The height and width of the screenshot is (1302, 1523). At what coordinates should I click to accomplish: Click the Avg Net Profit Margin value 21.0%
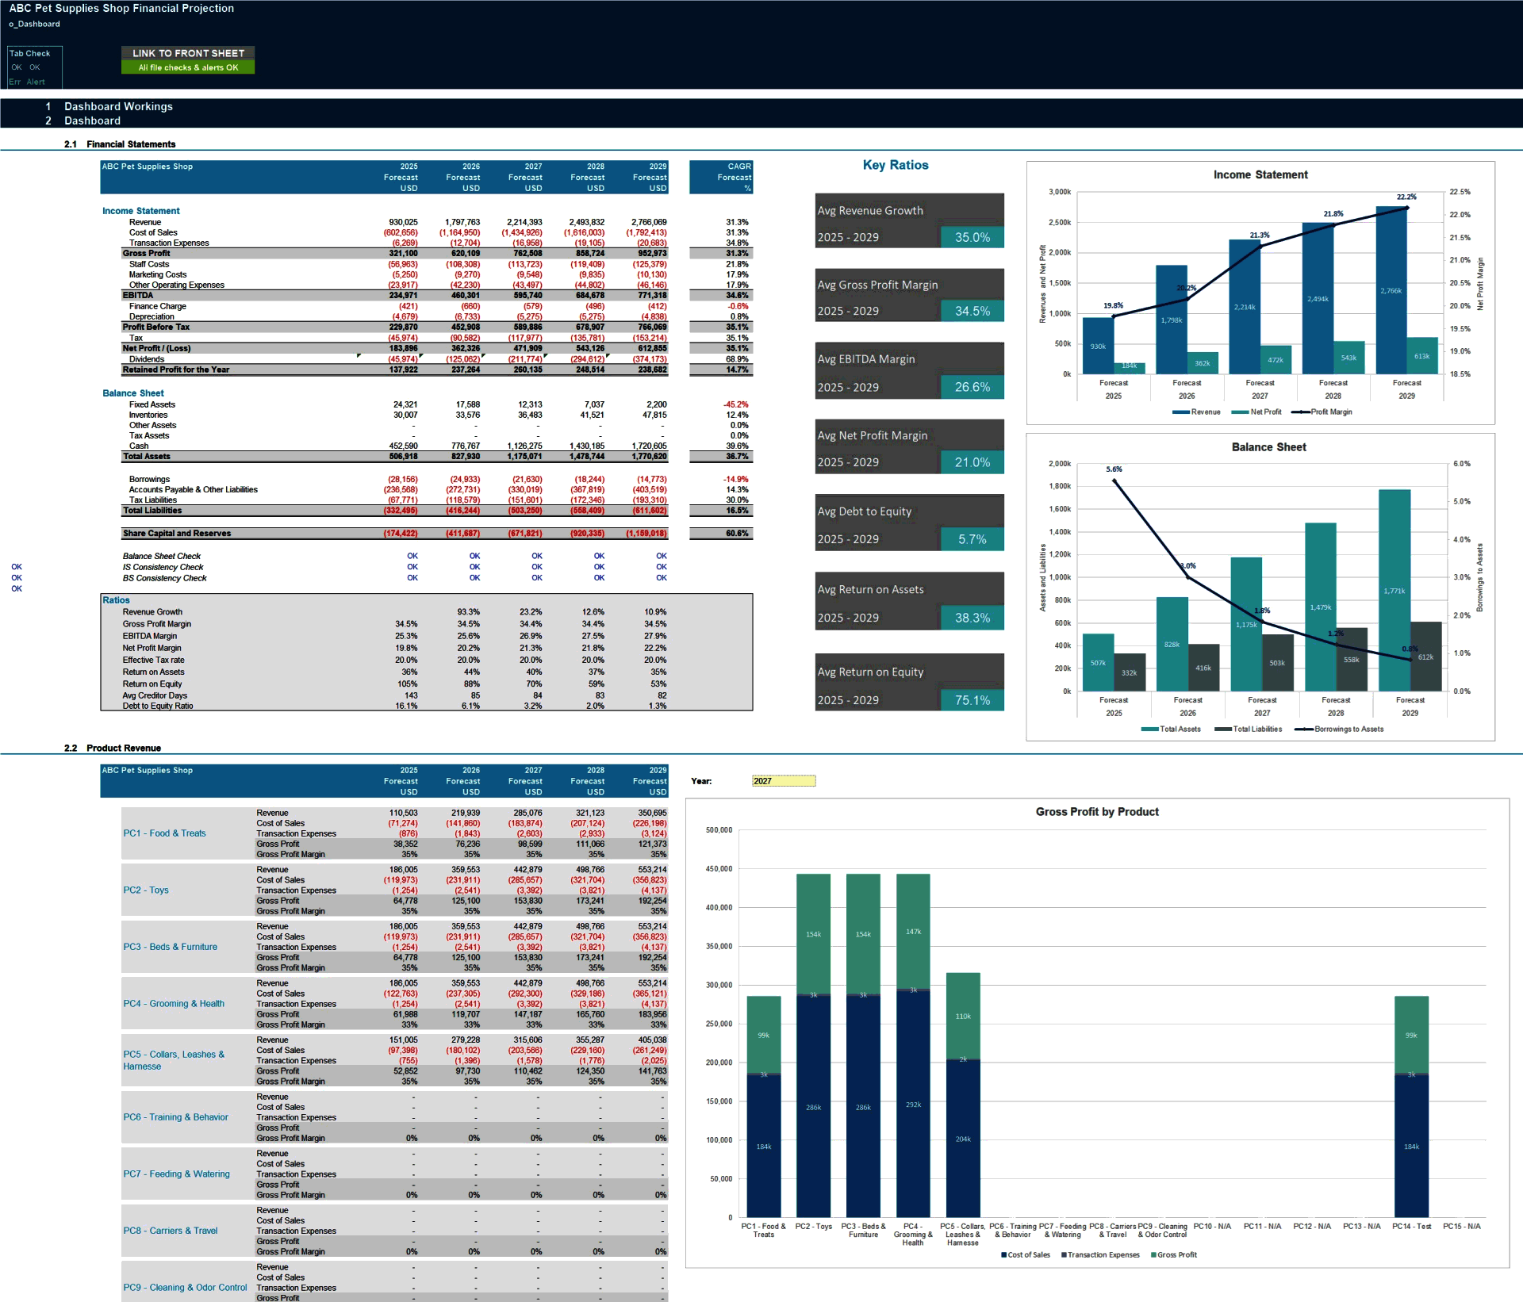point(972,462)
